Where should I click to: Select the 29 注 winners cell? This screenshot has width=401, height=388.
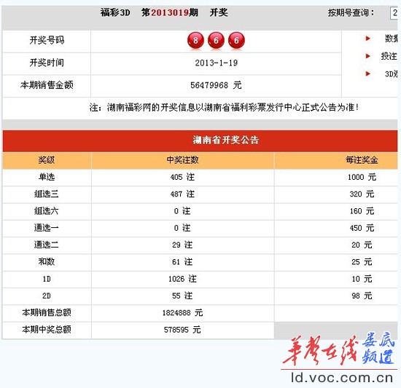(x=182, y=245)
